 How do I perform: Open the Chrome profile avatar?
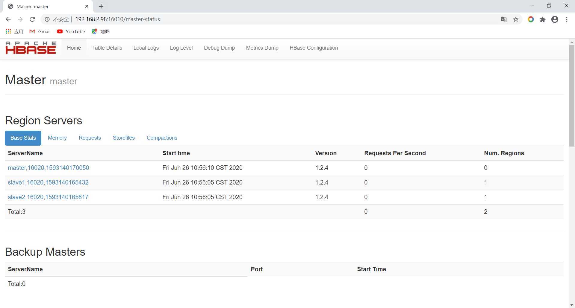(x=555, y=19)
